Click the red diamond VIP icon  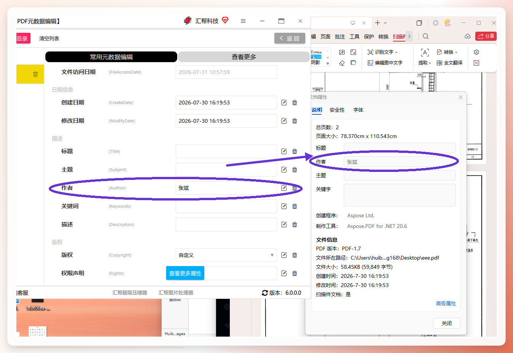(225, 20)
